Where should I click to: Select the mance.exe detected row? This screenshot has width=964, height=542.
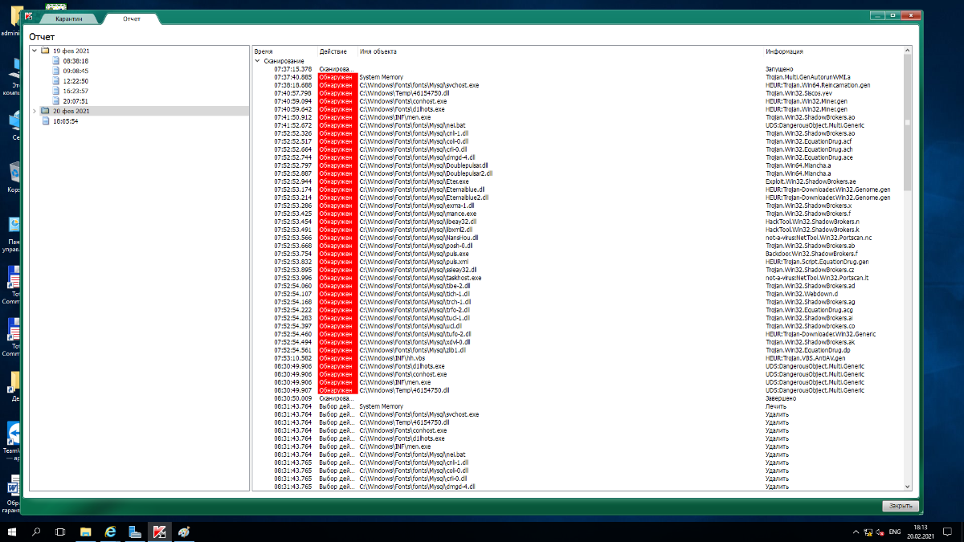point(577,214)
